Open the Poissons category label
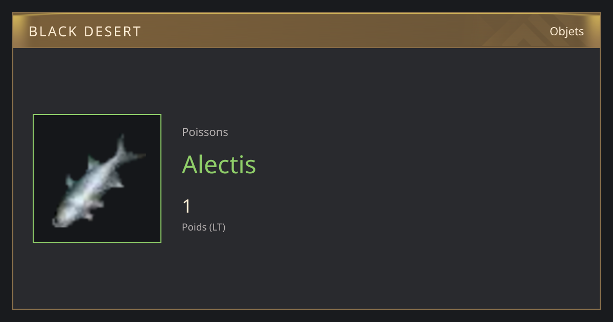Viewport: 613px width, 322px height. [205, 132]
